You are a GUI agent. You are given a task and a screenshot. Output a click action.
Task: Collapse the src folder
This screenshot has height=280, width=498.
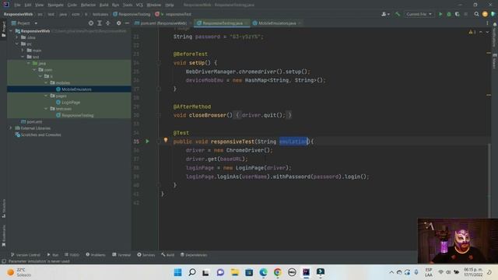click(x=17, y=44)
